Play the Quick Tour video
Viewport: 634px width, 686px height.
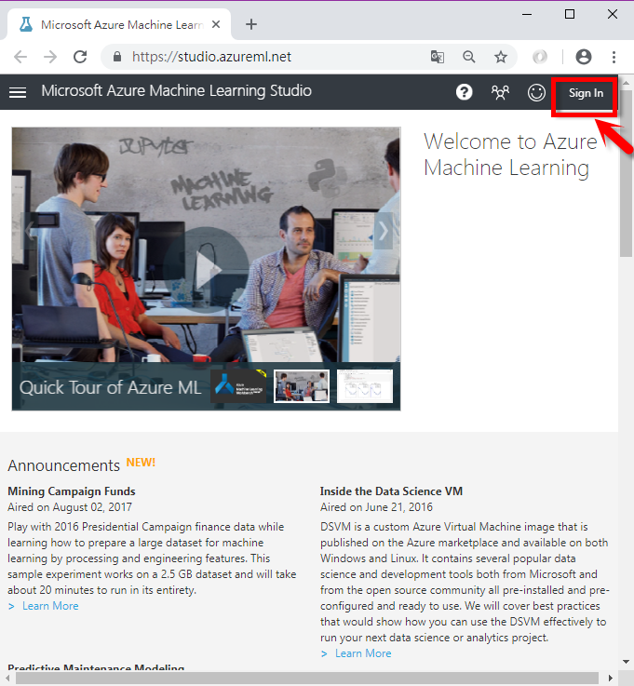206,270
